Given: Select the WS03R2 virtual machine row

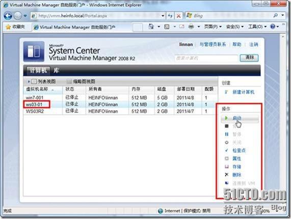Looking at the screenshot, I should click(x=120, y=111).
